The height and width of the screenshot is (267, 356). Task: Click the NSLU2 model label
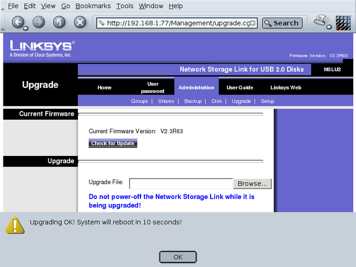pos(332,69)
